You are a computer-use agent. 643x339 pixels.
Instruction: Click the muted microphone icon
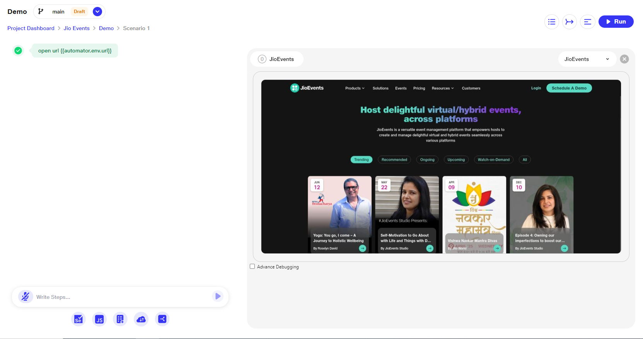[26, 297]
